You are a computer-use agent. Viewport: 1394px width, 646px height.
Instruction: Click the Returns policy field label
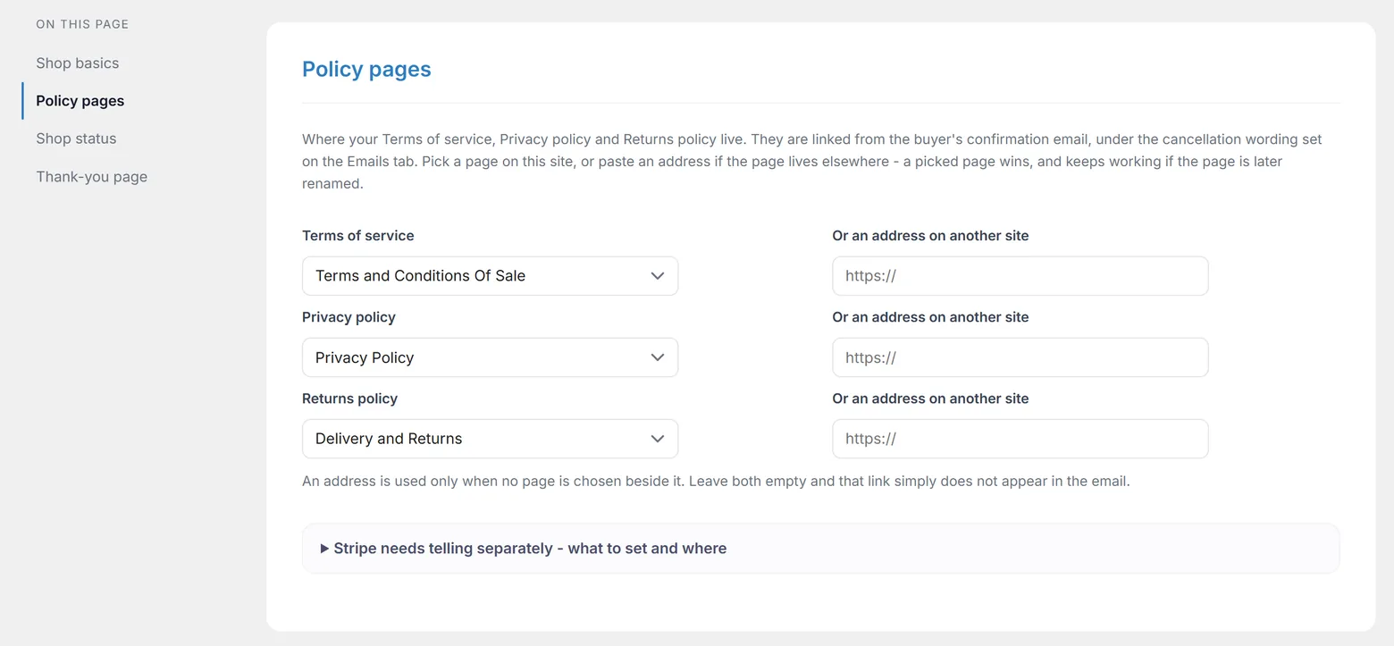(349, 399)
